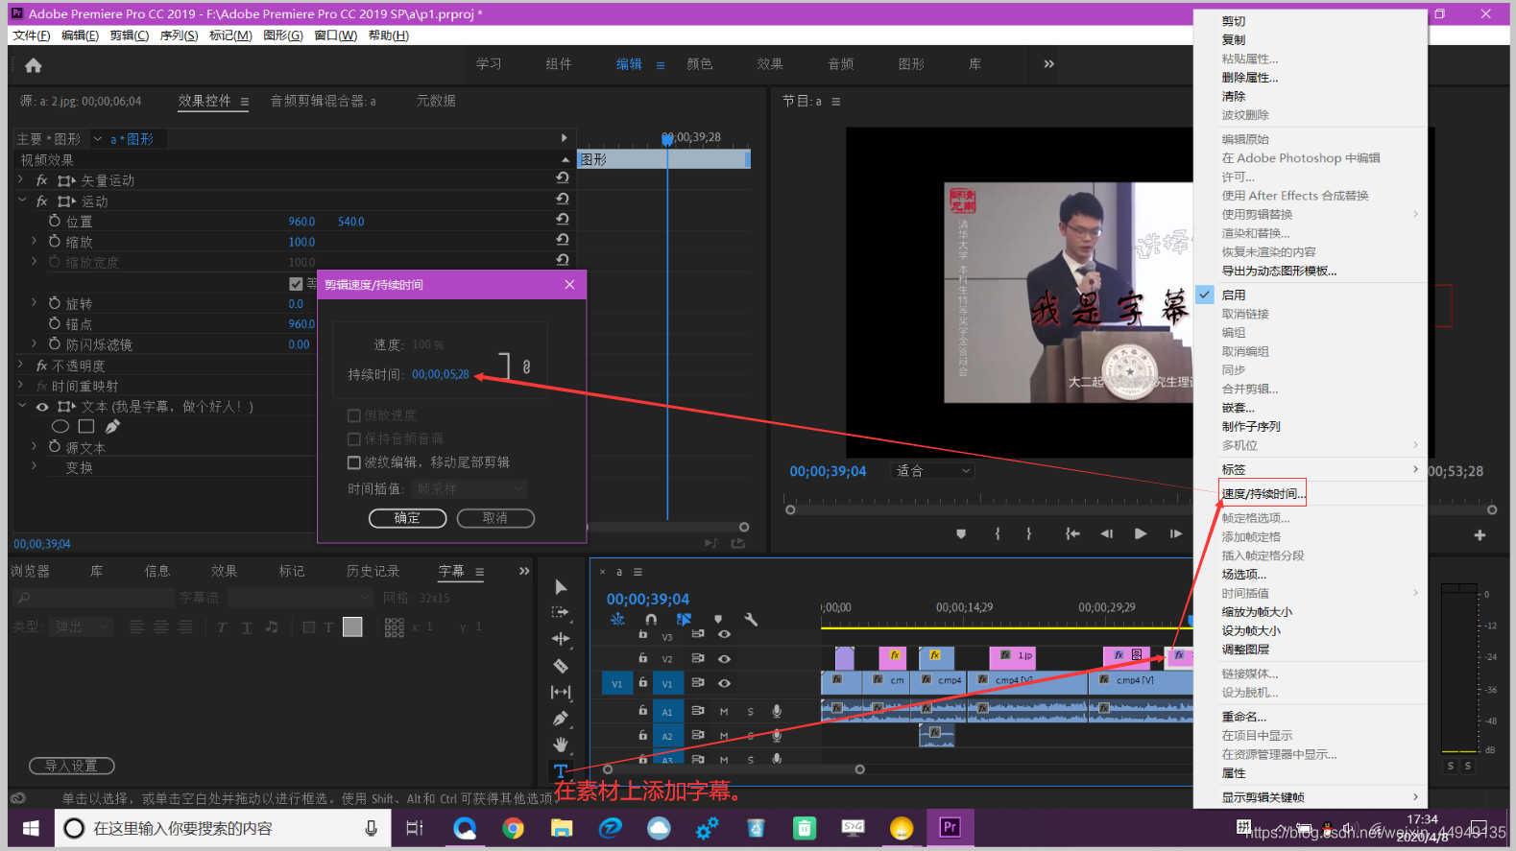
Task: Expand the 不透明度 effect
Action: (x=21, y=365)
